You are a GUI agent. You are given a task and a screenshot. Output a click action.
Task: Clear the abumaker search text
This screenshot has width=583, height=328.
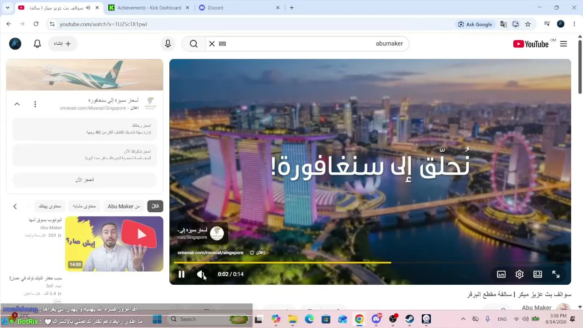coord(212,44)
